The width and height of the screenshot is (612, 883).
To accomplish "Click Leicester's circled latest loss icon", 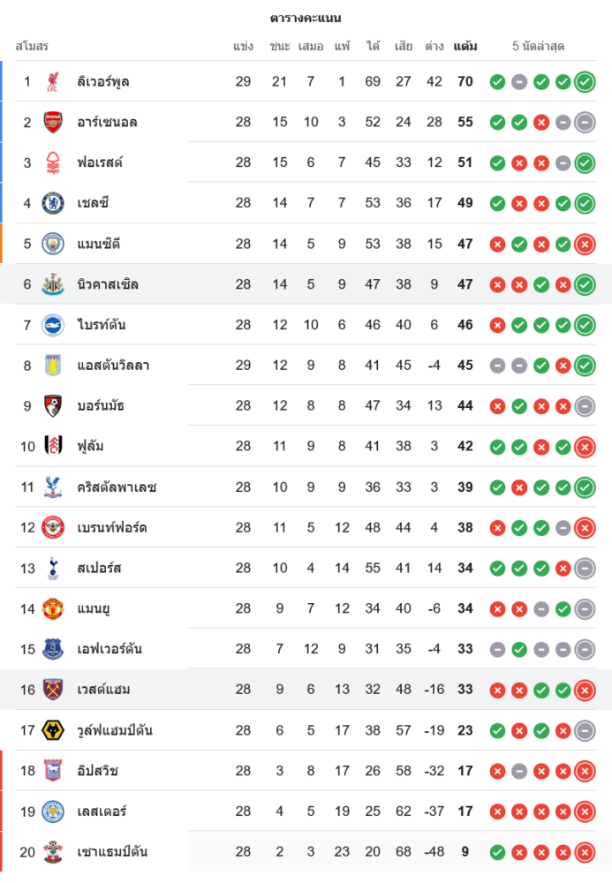I will [585, 811].
